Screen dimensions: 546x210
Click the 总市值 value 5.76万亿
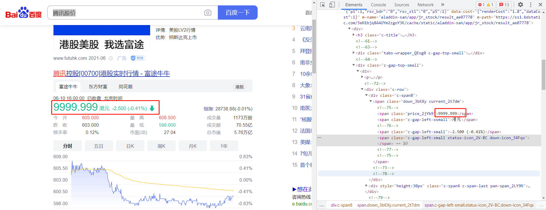[x=243, y=133]
